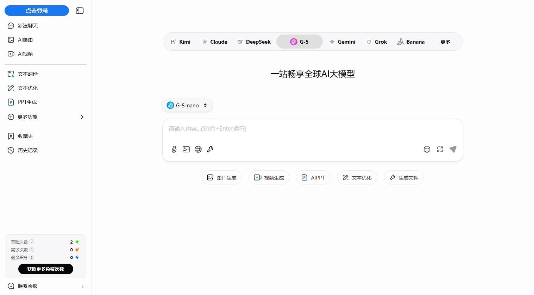Toggle the globe web search icon
The image size is (534, 295).
[198, 149]
